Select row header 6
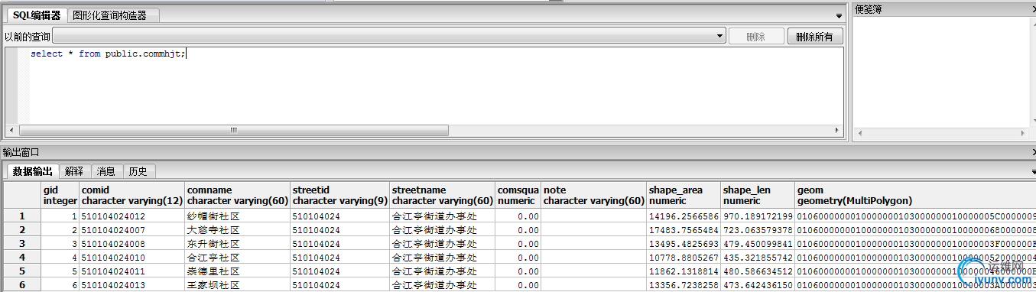1036x292 pixels. [x=21, y=284]
